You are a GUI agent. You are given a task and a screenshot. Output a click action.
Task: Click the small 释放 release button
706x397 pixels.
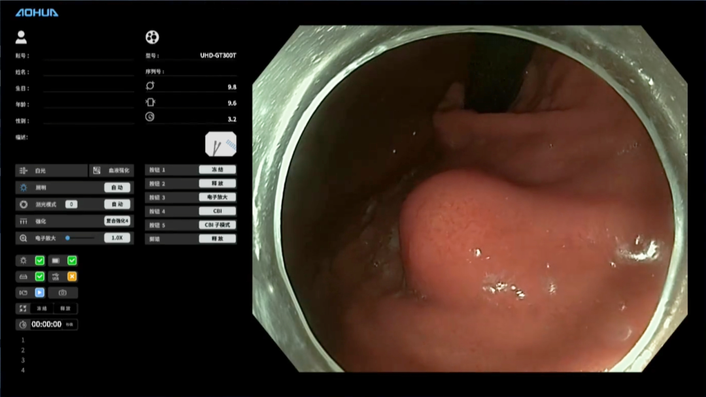(65, 308)
